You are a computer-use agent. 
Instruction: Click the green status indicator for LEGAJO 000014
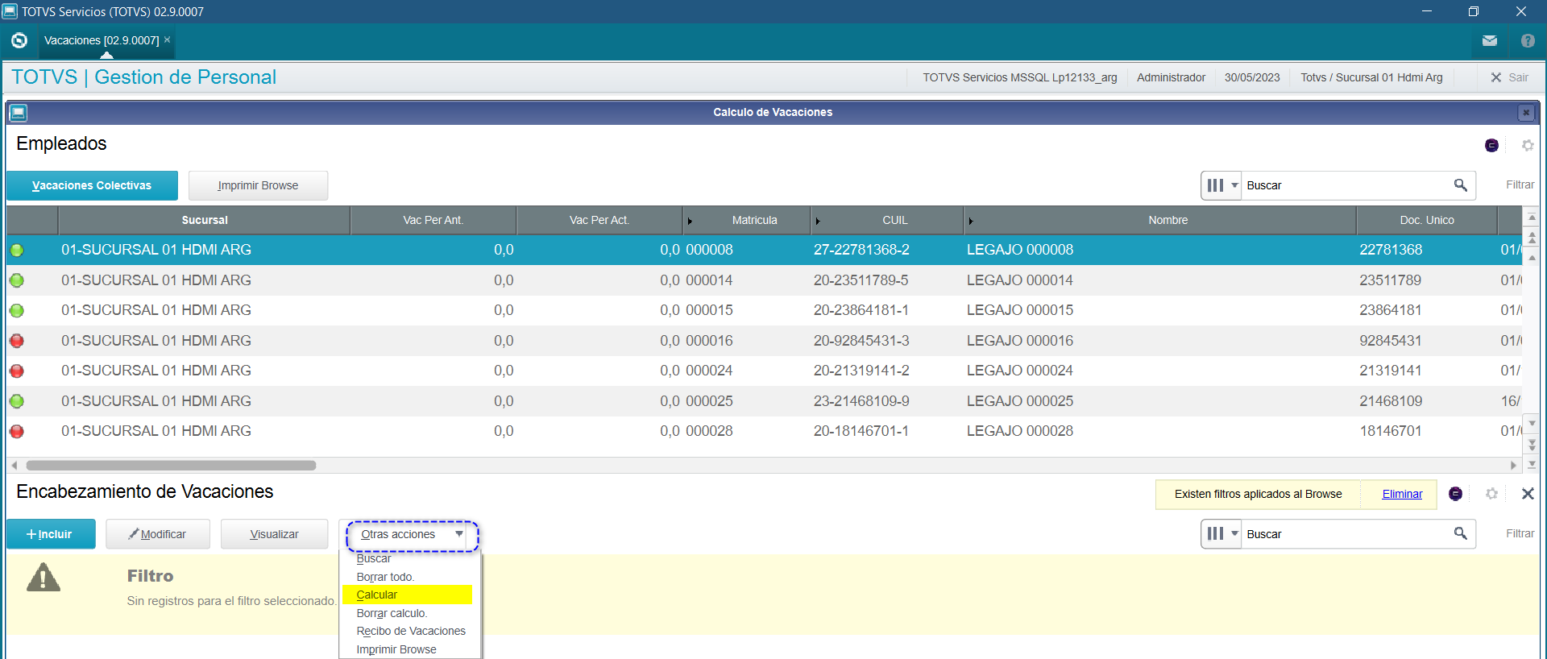(x=17, y=280)
